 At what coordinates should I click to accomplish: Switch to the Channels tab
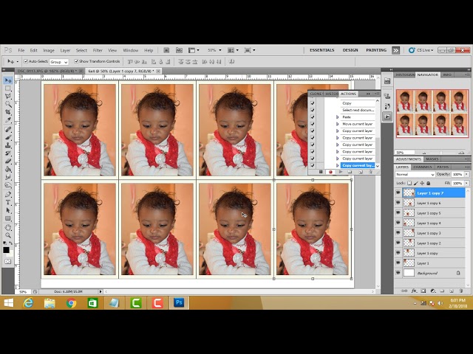coord(422,167)
